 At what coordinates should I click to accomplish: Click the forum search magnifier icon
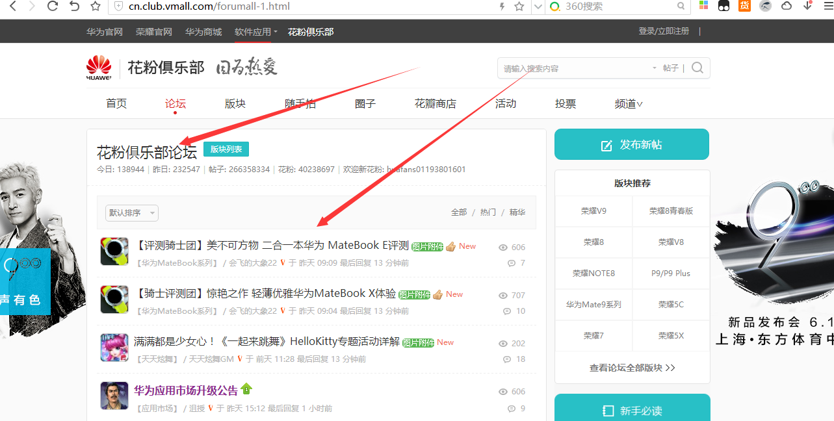[x=697, y=68]
